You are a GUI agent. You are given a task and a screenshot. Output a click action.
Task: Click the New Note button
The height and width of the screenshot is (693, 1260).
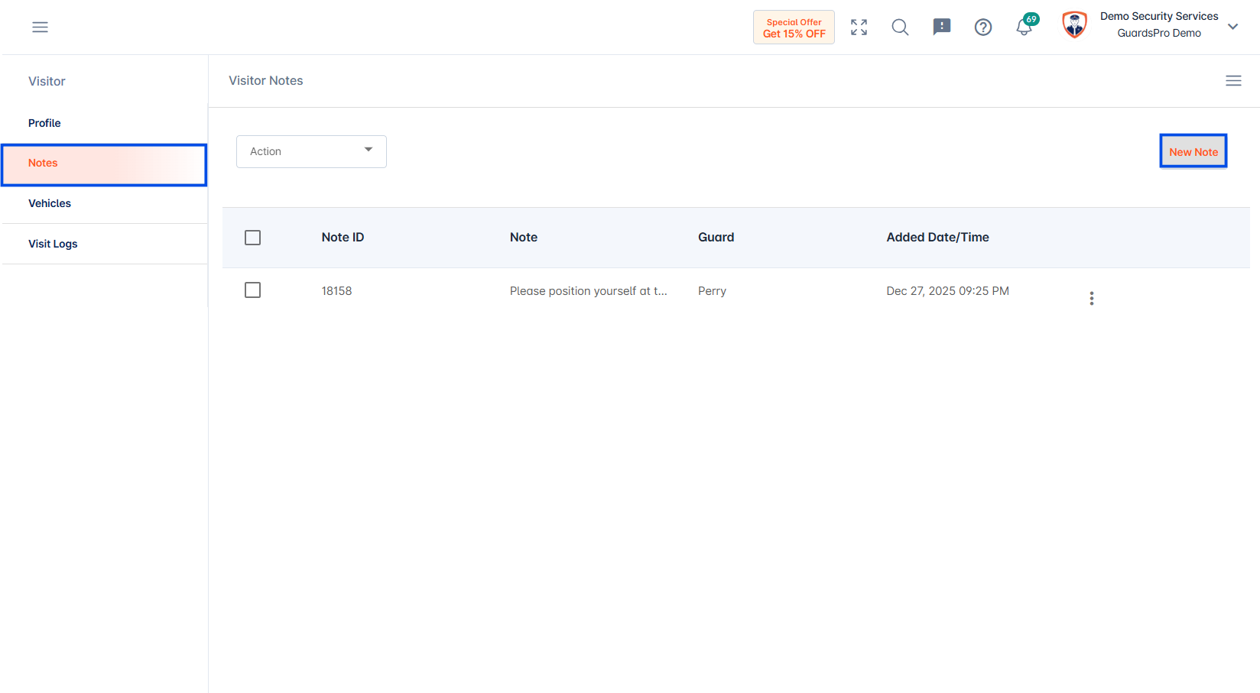point(1193,151)
